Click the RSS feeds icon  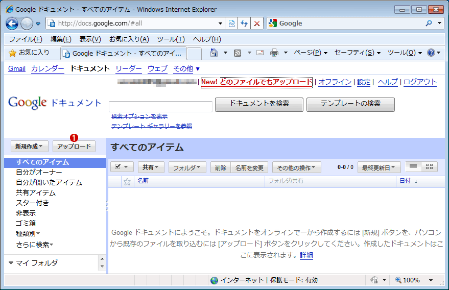pyautogui.click(x=238, y=53)
